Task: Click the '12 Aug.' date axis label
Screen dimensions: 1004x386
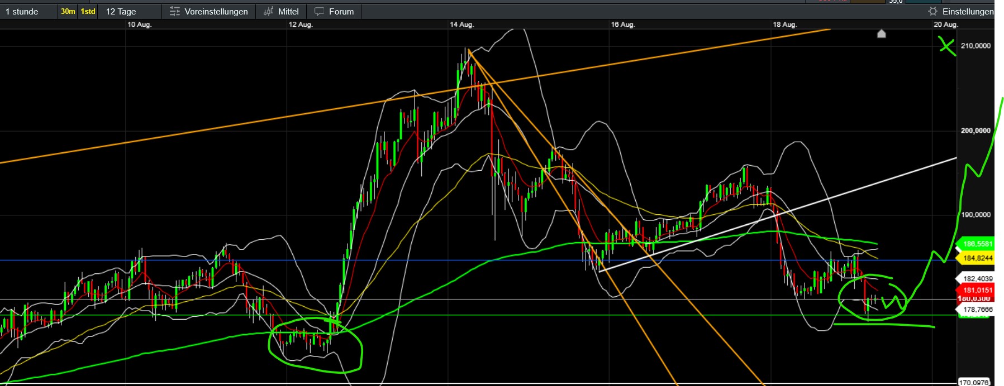Action: point(300,25)
